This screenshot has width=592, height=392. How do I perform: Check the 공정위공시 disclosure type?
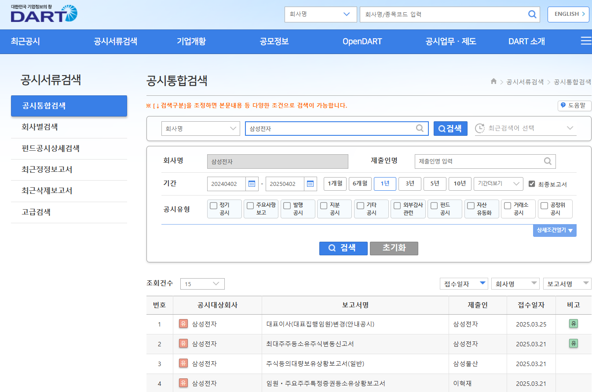[x=544, y=205]
